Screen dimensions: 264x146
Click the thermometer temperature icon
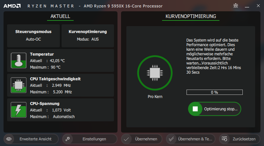pos(18,60)
